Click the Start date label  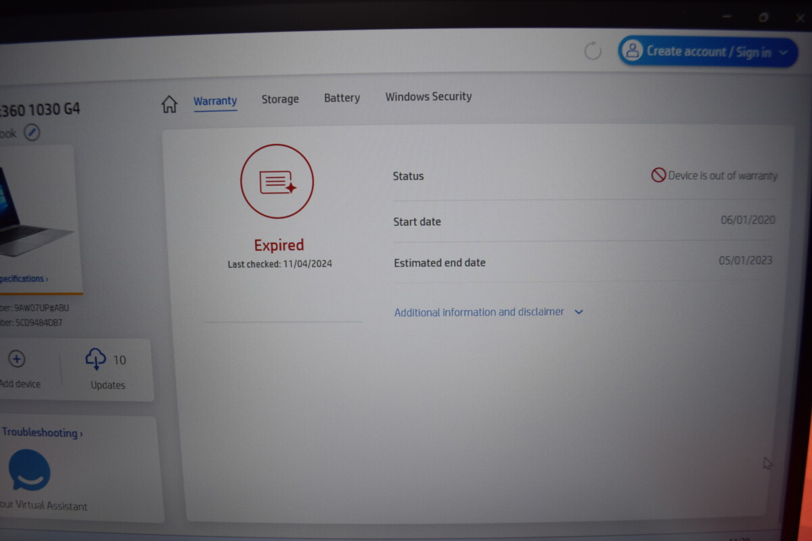coord(417,222)
